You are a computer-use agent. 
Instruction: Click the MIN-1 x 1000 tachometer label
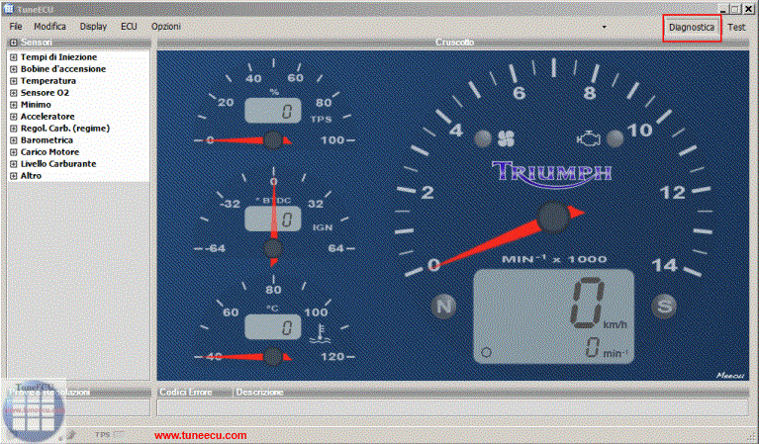click(x=554, y=259)
